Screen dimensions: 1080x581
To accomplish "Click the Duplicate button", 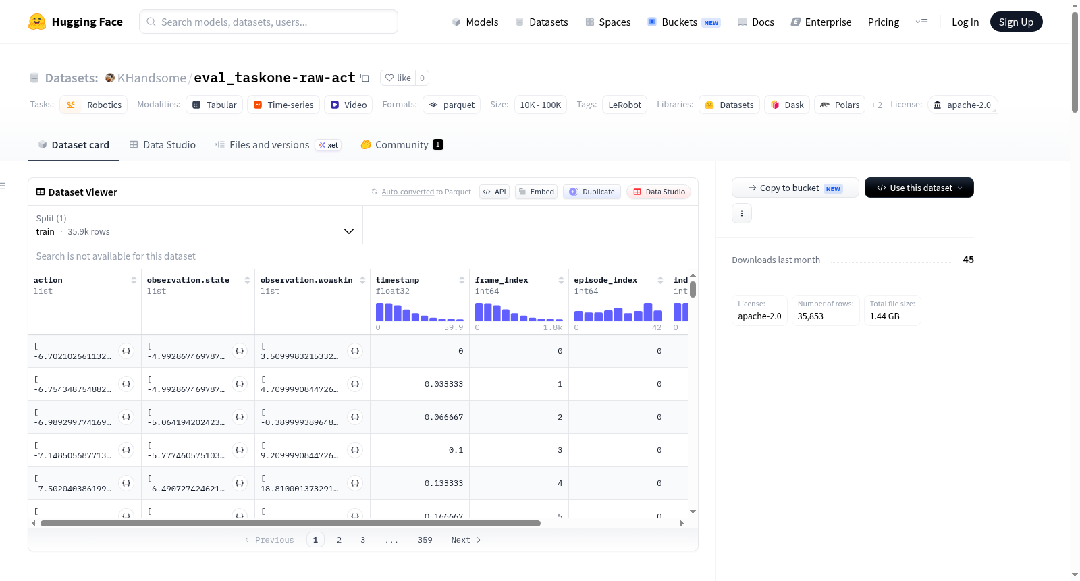I will (592, 192).
